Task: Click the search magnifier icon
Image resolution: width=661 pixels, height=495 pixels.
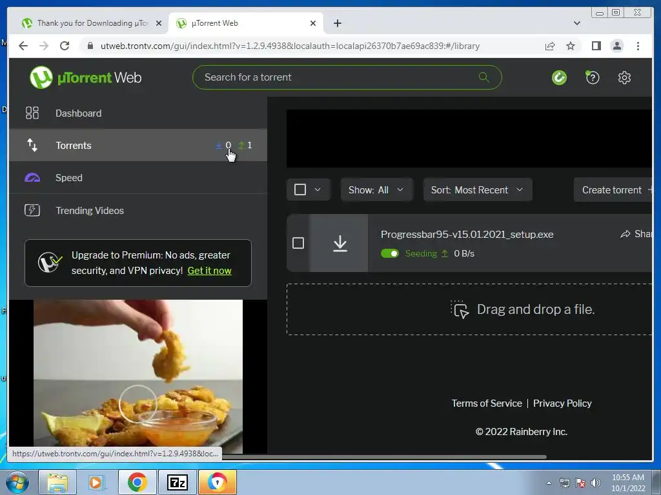Action: point(484,77)
